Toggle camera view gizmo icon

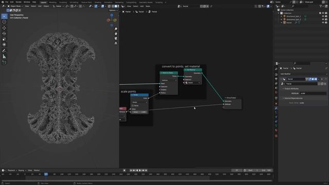(116, 39)
